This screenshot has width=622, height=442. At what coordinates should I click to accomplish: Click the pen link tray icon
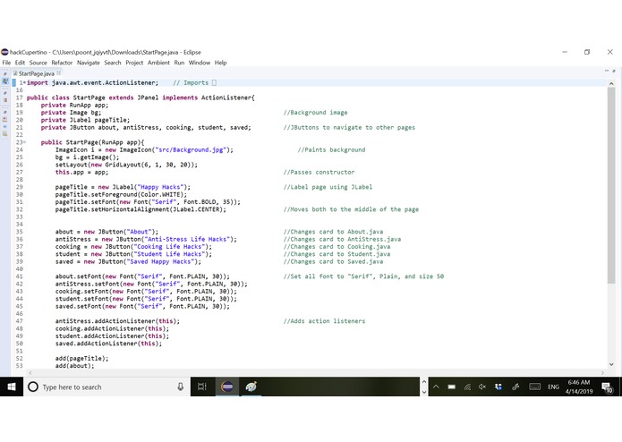515,387
